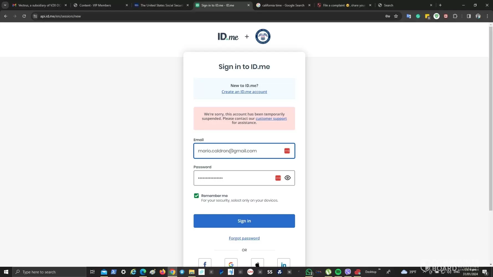
Task: Sign in with Facebook icon
Action: pyautogui.click(x=205, y=263)
